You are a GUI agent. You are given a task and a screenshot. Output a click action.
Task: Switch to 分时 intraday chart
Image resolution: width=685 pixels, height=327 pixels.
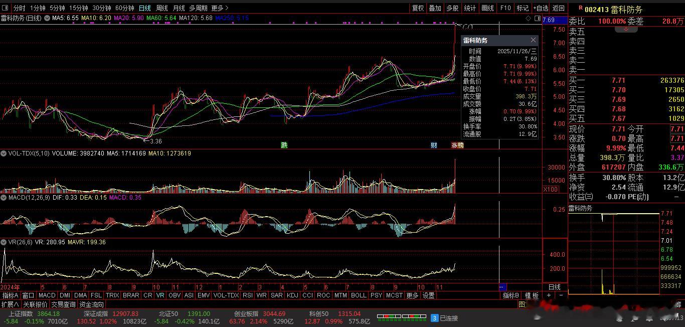pyautogui.click(x=19, y=8)
